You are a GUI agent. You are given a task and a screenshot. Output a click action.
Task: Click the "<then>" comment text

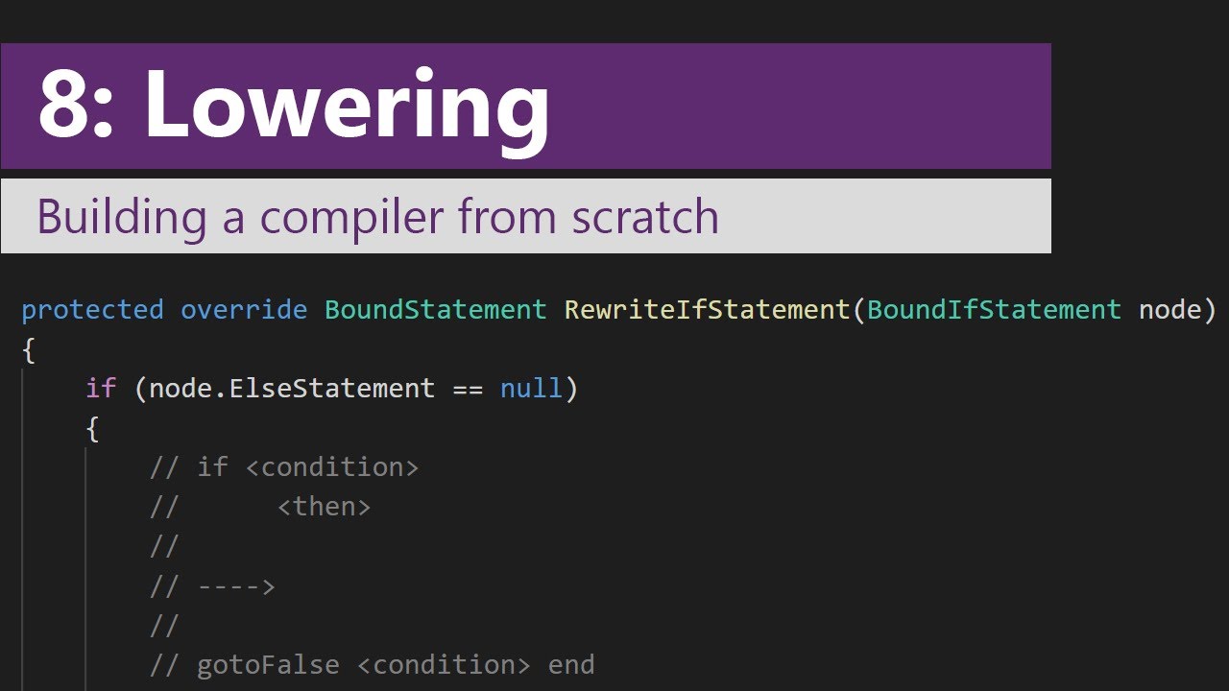pos(324,507)
